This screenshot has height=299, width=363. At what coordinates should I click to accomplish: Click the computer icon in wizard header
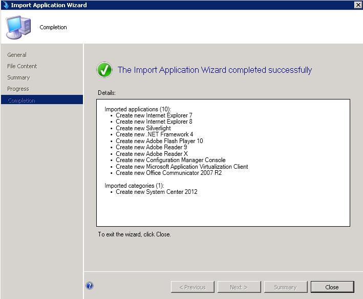(x=18, y=27)
